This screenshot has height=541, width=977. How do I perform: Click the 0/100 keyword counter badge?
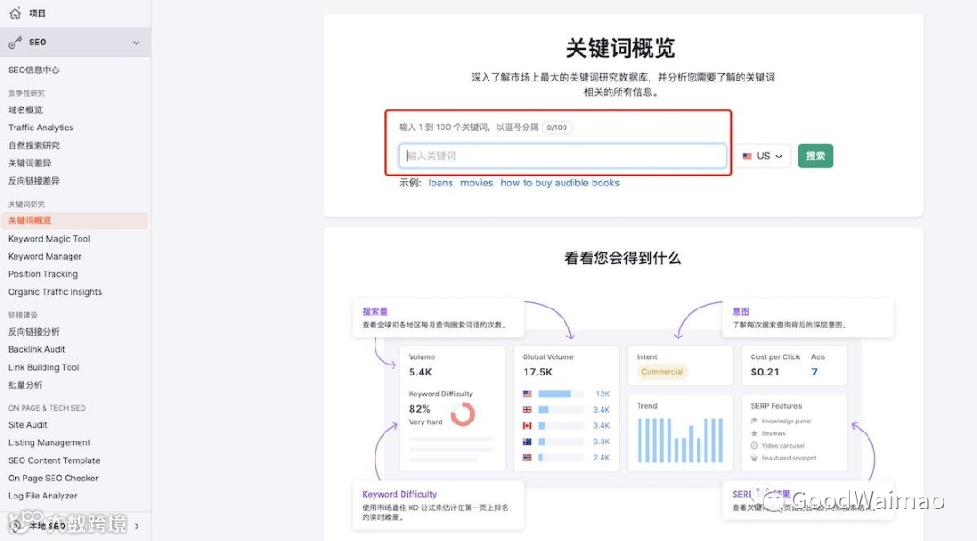coord(556,128)
